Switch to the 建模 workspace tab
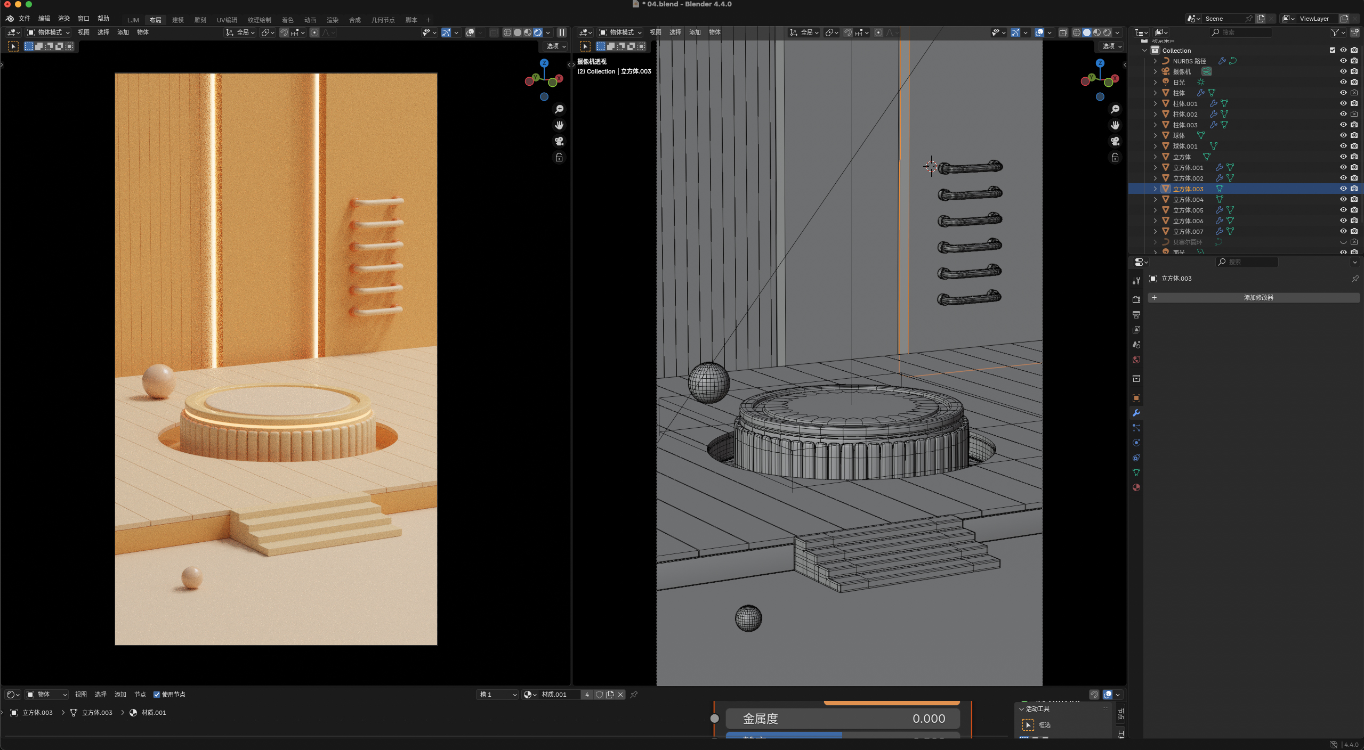Screen dimensions: 1364x750 [x=178, y=20]
